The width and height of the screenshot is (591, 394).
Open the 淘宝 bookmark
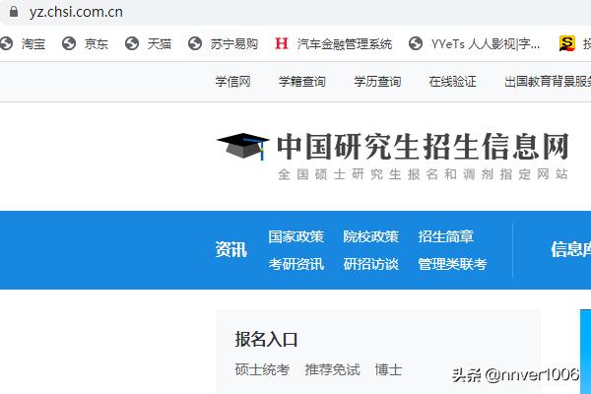point(33,44)
